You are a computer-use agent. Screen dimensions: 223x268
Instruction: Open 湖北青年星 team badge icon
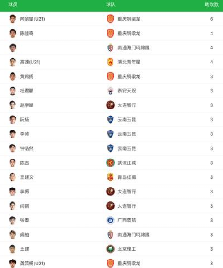click(x=111, y=62)
